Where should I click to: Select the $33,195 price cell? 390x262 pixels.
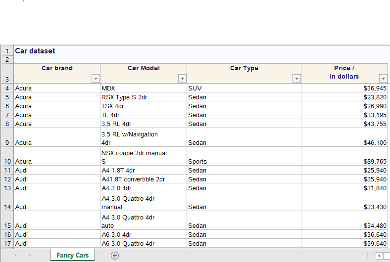click(344, 115)
